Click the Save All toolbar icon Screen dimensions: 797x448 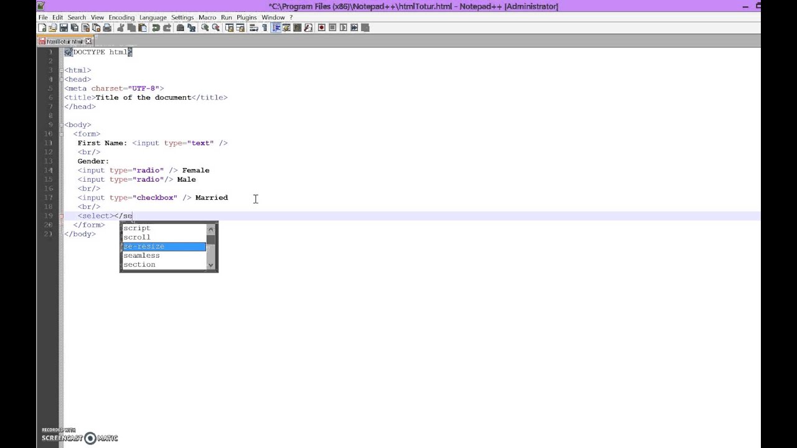tap(74, 27)
